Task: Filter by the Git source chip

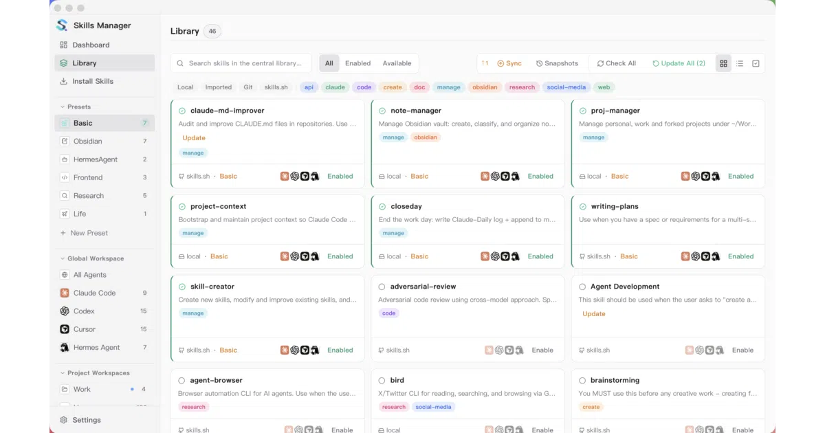Action: click(248, 87)
